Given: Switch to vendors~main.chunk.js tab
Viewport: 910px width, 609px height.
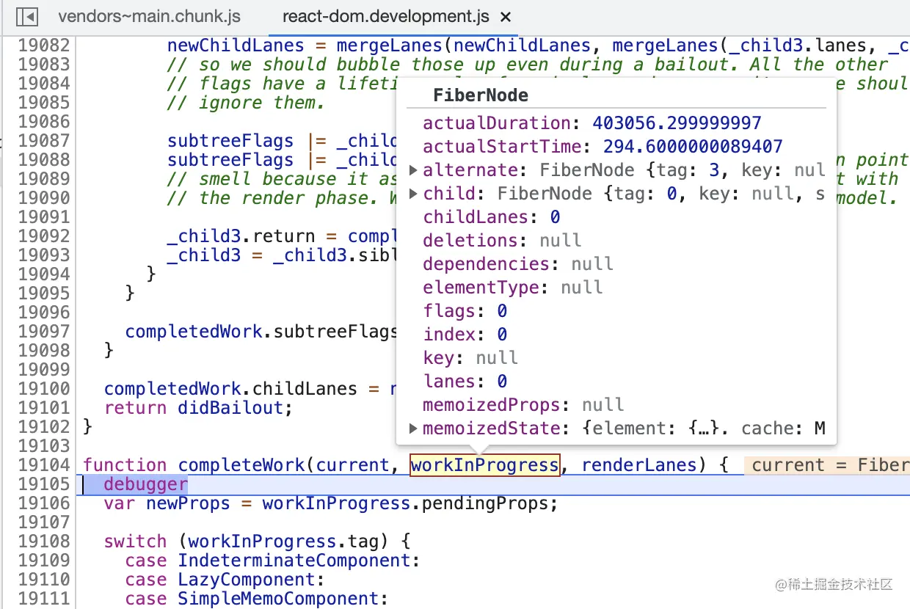Looking at the screenshot, I should click(149, 16).
